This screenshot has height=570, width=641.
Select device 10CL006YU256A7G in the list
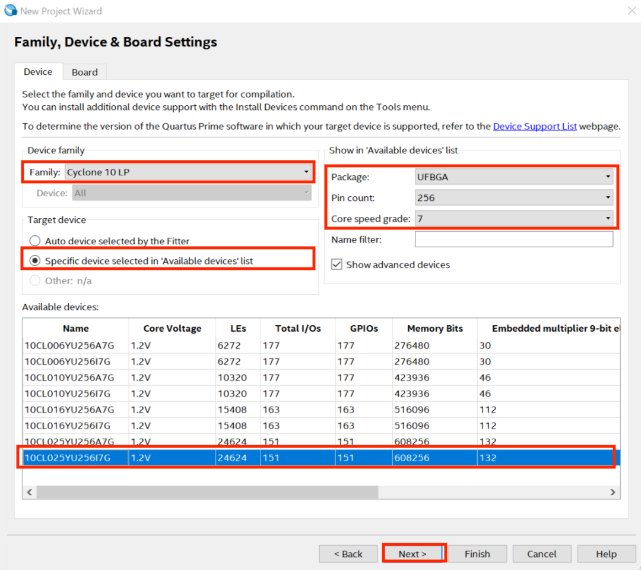click(x=69, y=345)
